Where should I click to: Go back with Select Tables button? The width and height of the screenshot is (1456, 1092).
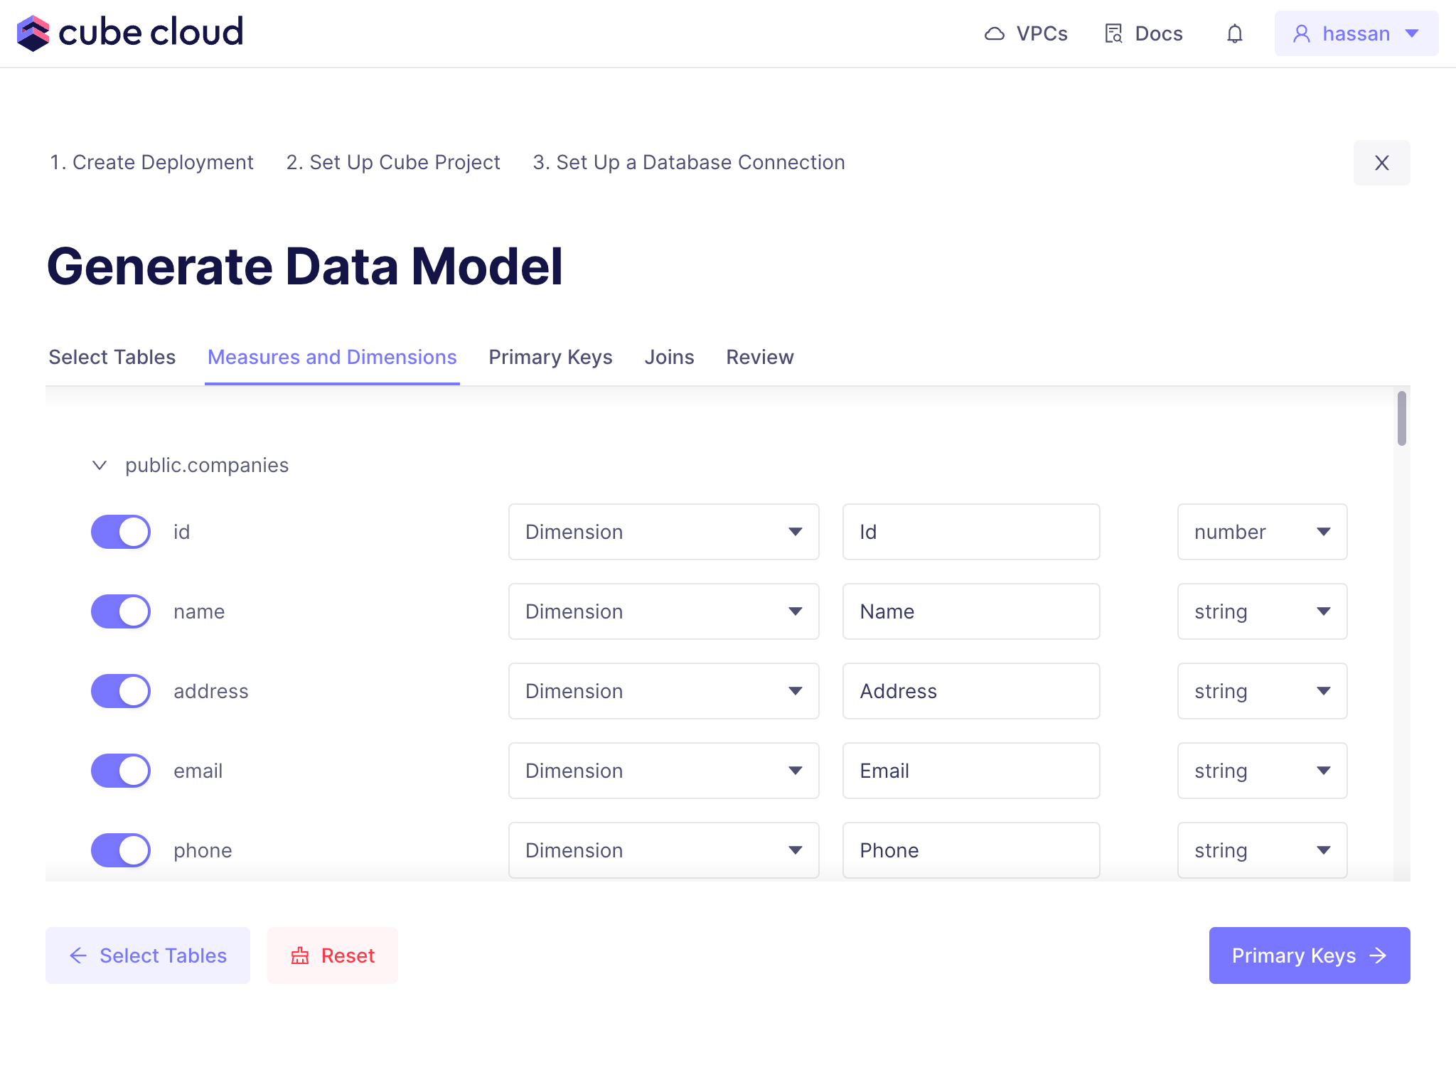coord(148,955)
